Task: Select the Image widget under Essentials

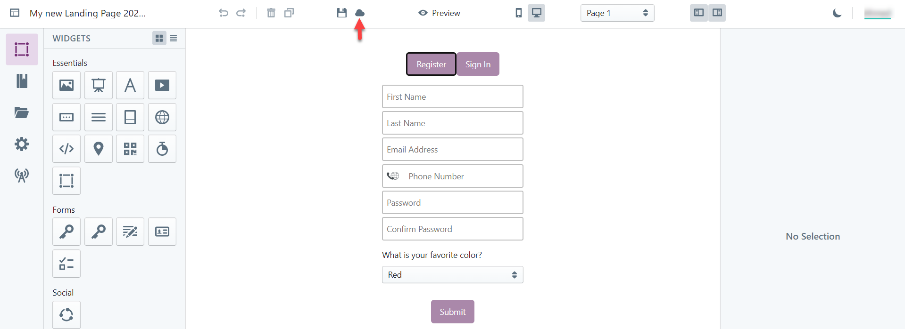Action: pos(66,85)
